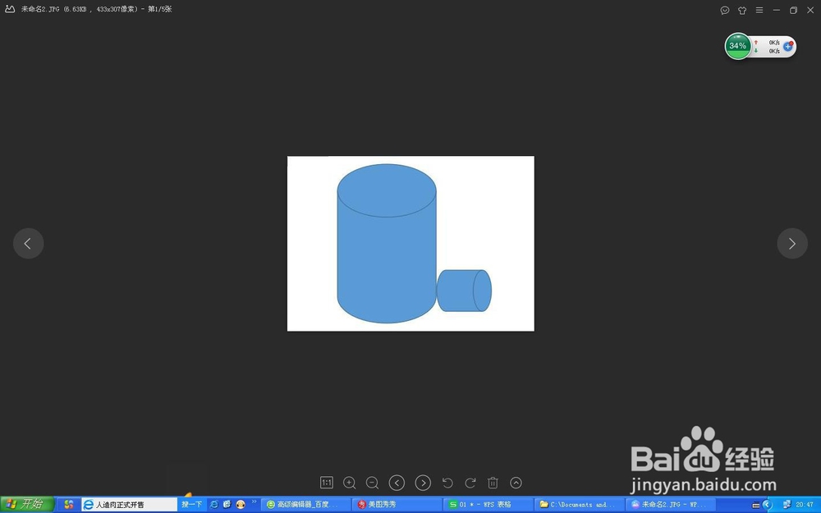This screenshot has height=513, width=821.
Task: Click the blue plus button on speed widget
Action: [x=788, y=47]
